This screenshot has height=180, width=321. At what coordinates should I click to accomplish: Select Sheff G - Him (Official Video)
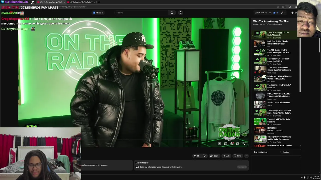pyautogui.click(x=276, y=105)
